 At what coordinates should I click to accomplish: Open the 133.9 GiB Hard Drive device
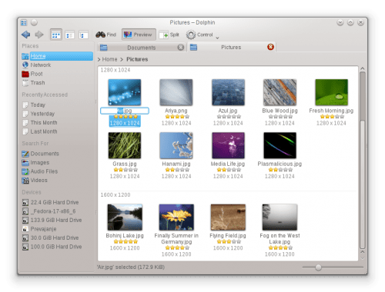(57, 221)
